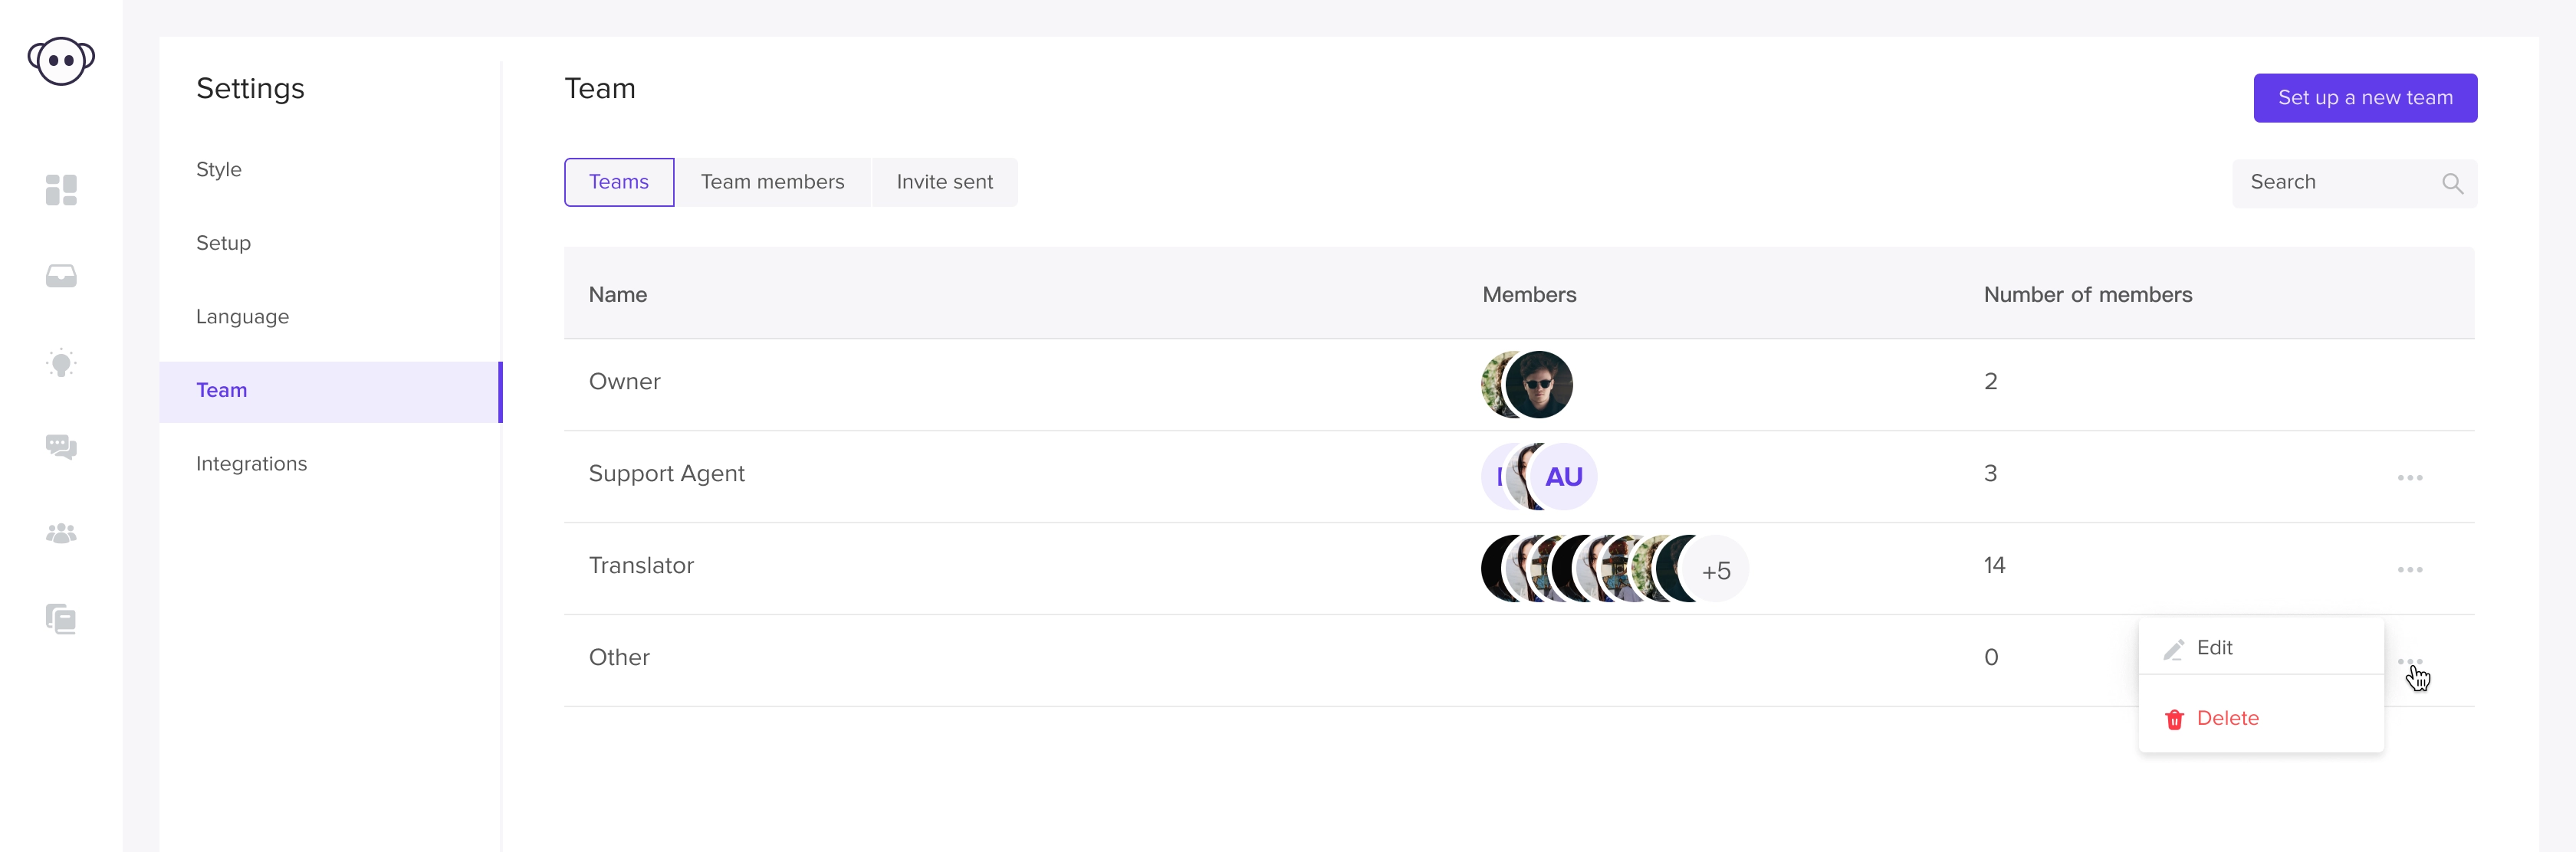
Task: Toggle the Other row options menu
Action: (2410, 661)
